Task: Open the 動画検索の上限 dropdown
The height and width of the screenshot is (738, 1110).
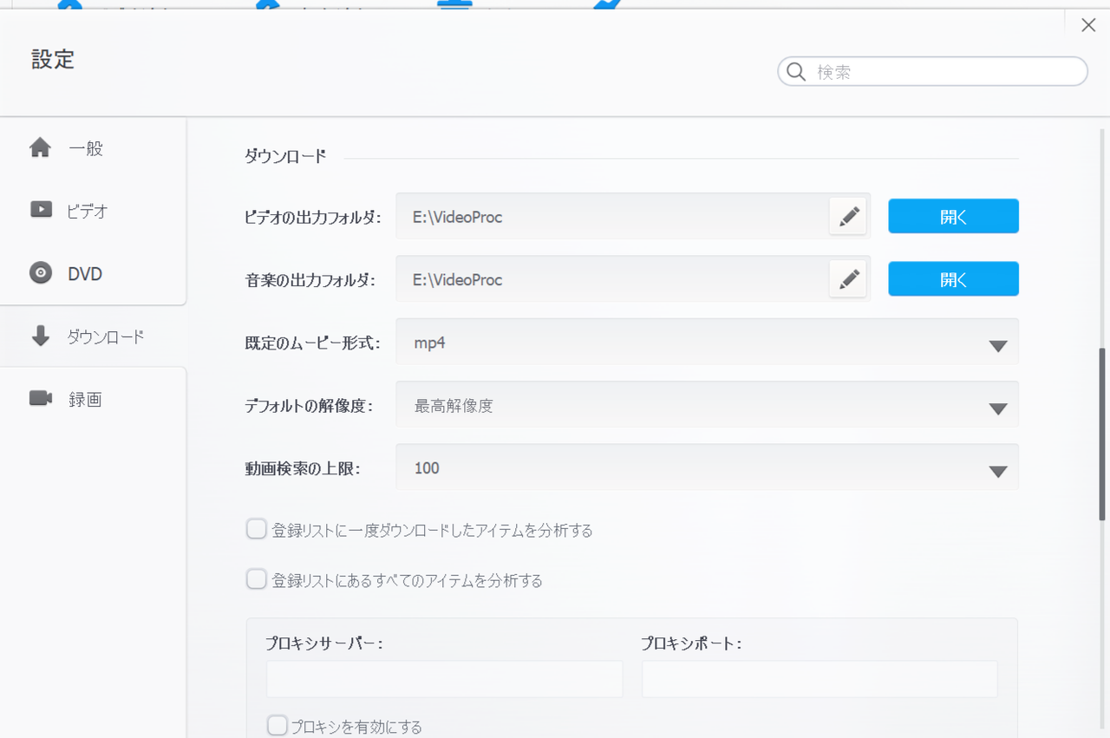Action: (707, 467)
